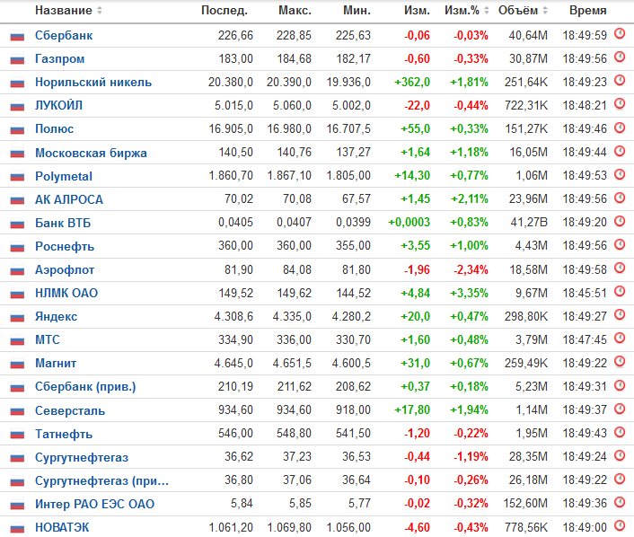Screen dimensions: 634x537
Task: Click the clock icon in the АК АЛРОСА row
Action: 620,198
